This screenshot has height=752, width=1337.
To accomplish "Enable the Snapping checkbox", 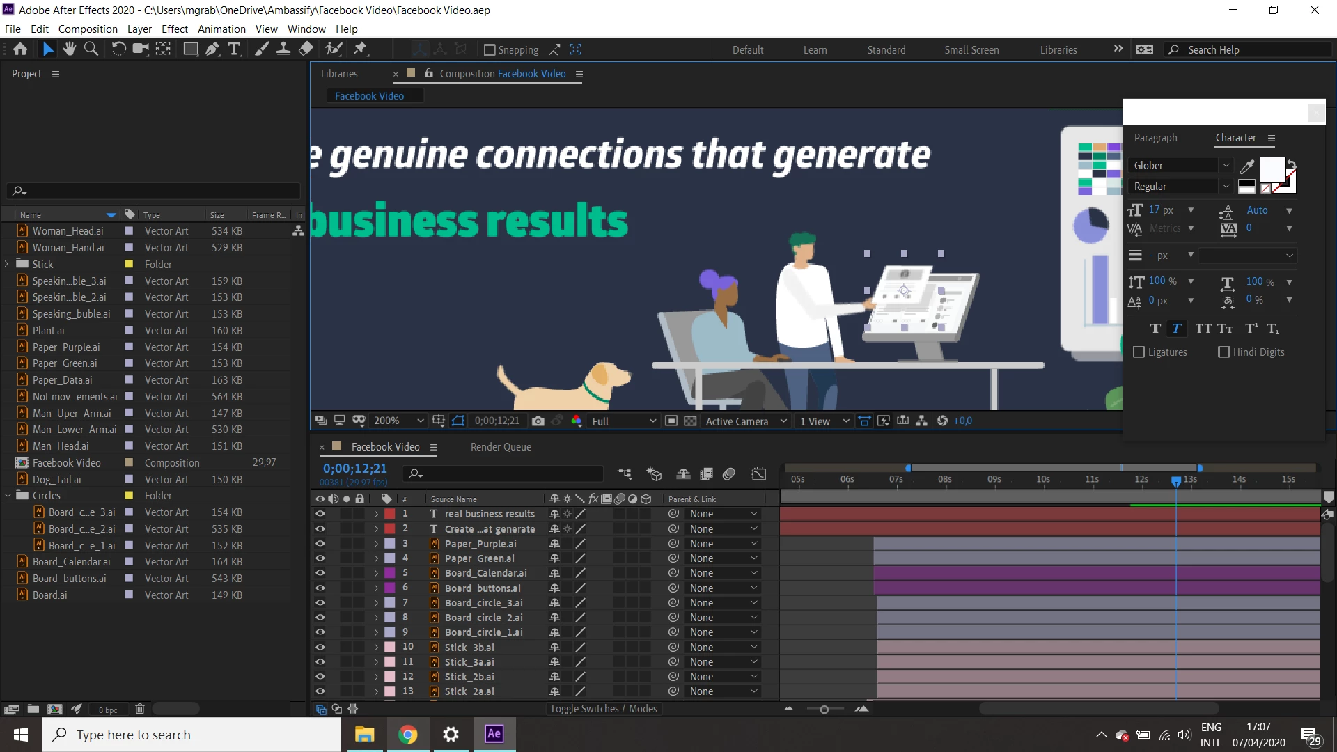I will click(490, 50).
